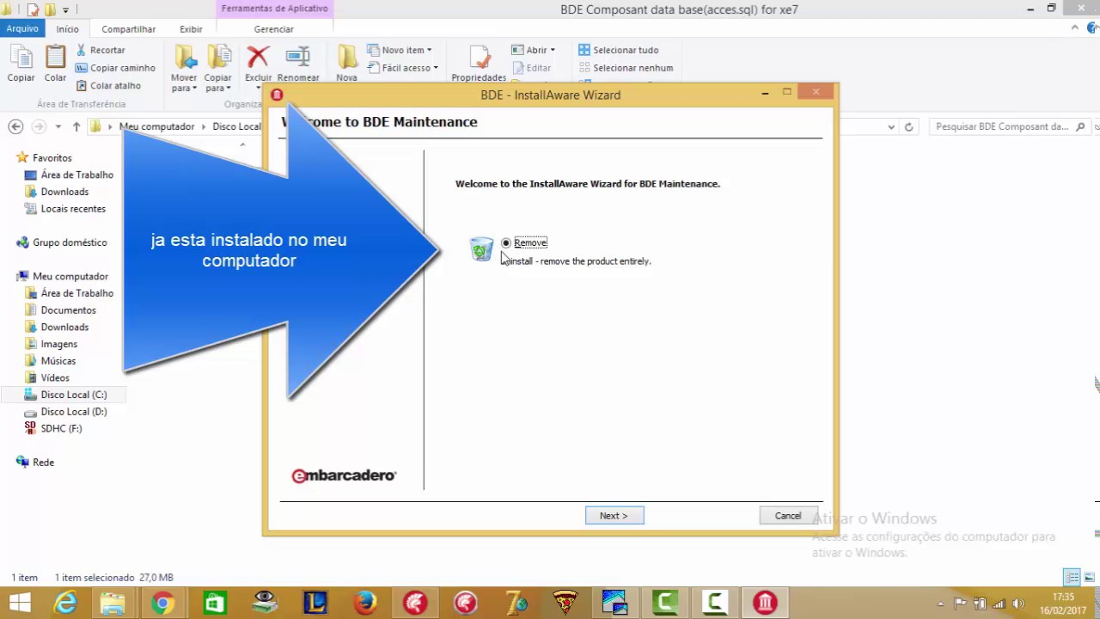
Task: Open File Explorer taskbar icon
Action: click(x=113, y=603)
